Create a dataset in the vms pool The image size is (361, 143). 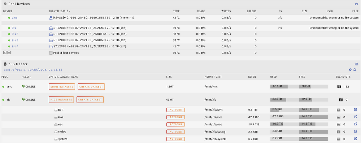click(91, 87)
